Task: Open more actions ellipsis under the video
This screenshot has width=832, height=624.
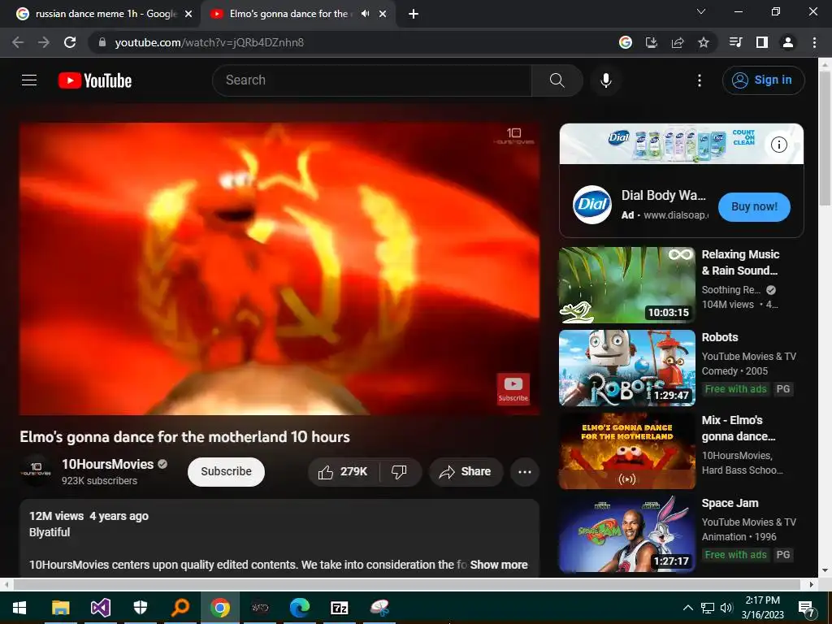Action: 525,472
